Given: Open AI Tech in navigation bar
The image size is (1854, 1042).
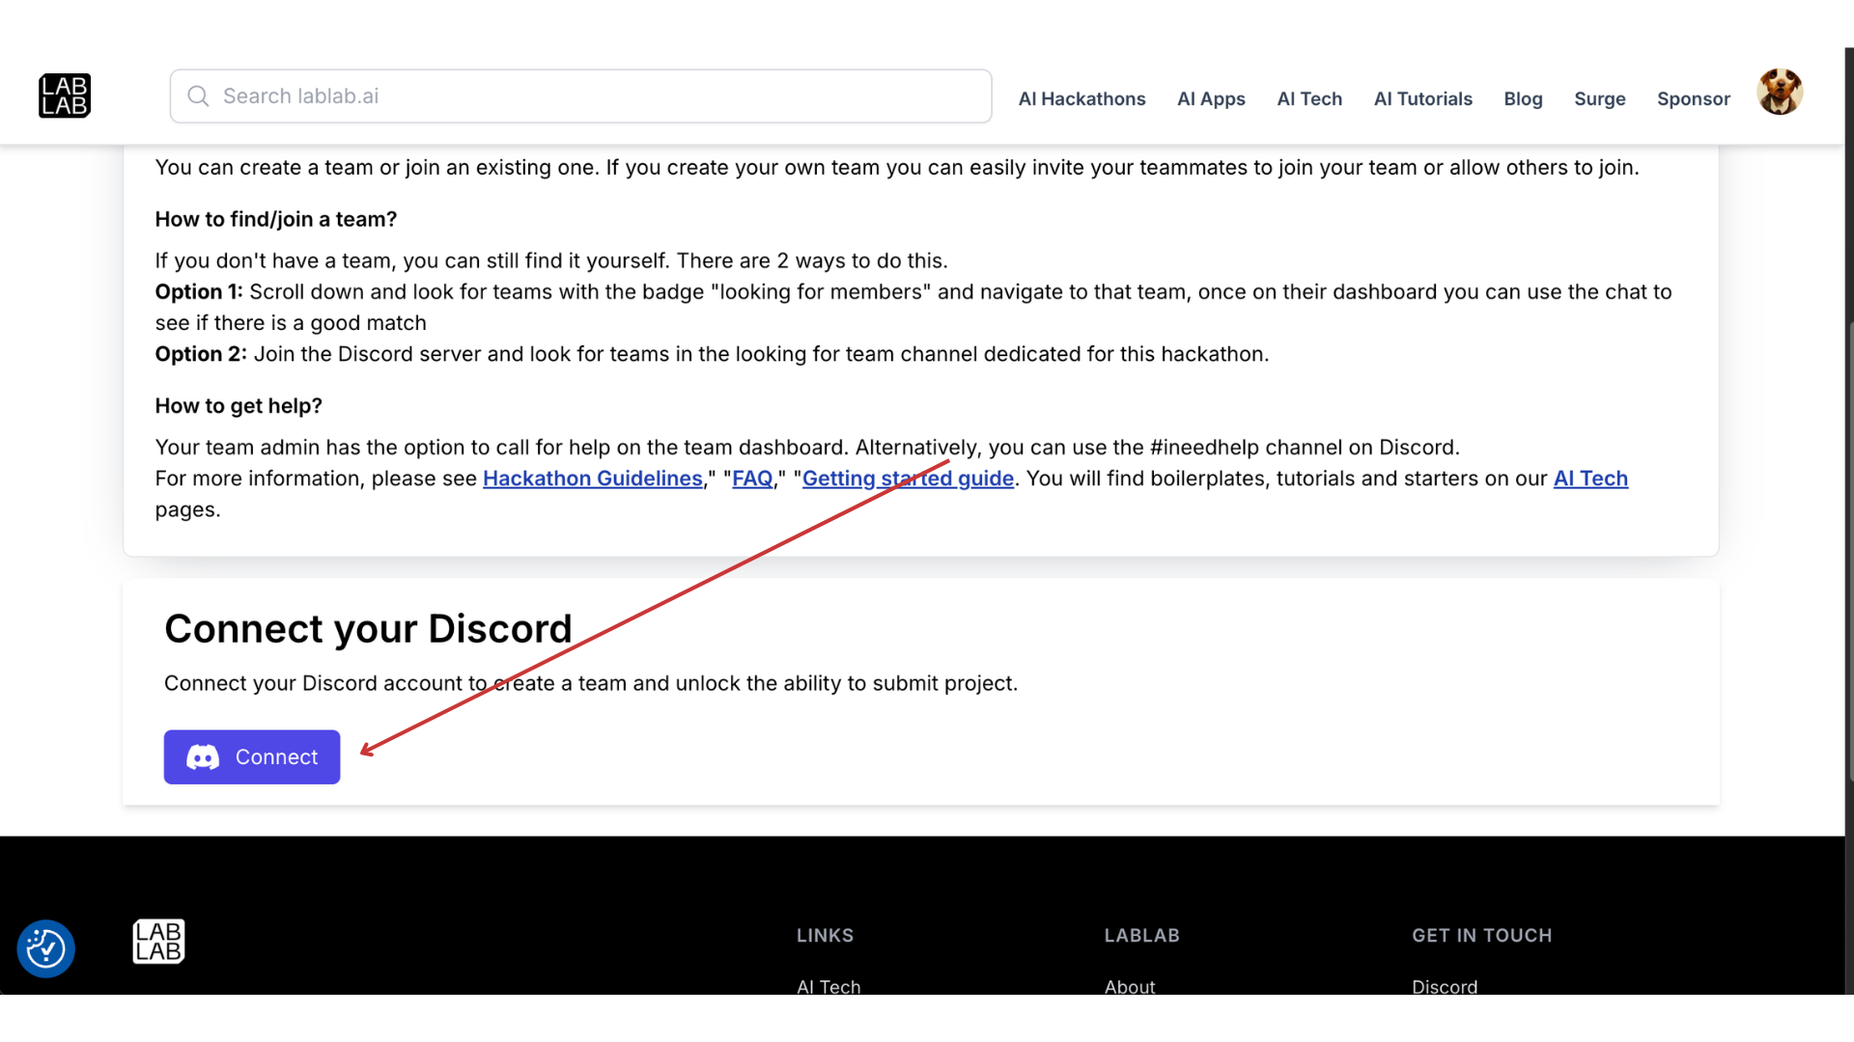Looking at the screenshot, I should pyautogui.click(x=1309, y=98).
